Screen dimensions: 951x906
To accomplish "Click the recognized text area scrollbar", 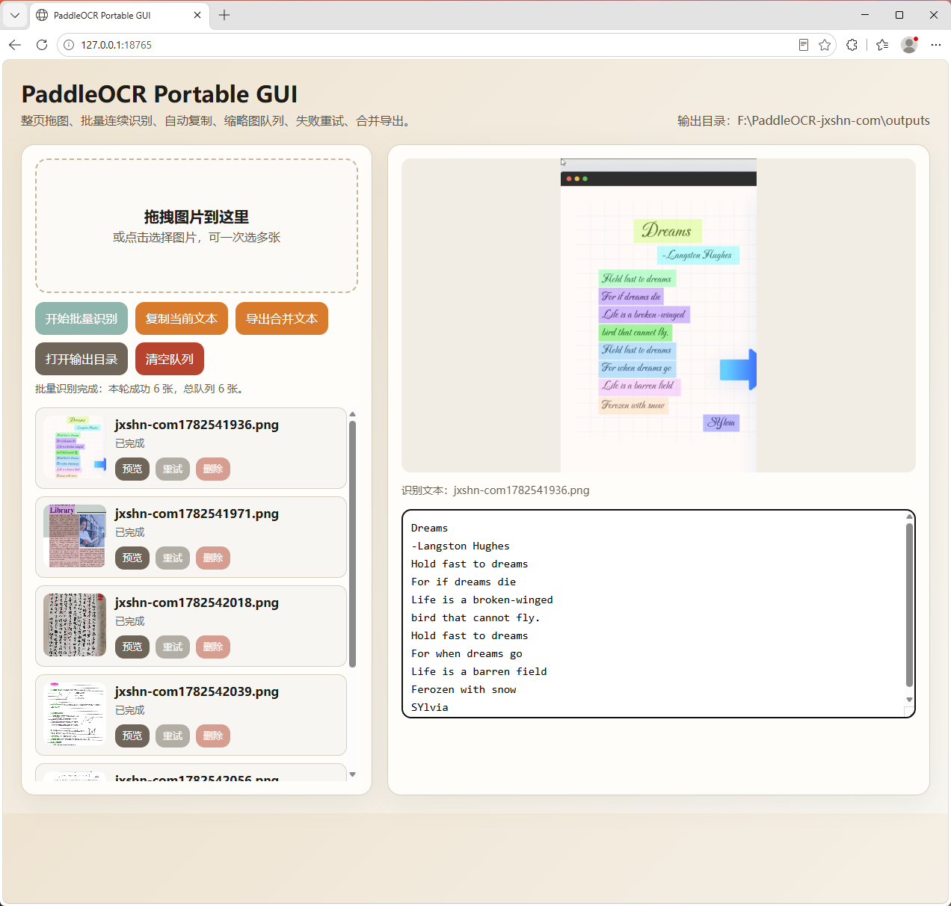I will pyautogui.click(x=909, y=604).
